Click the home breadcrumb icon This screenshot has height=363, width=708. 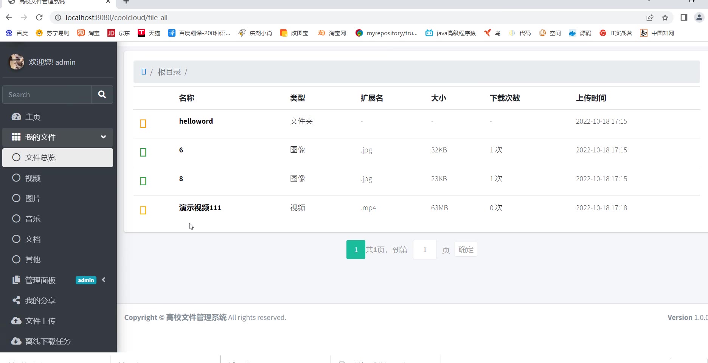(144, 72)
